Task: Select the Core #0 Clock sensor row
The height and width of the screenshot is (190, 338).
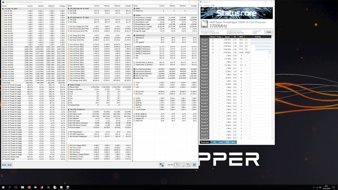Action: [x=33, y=47]
